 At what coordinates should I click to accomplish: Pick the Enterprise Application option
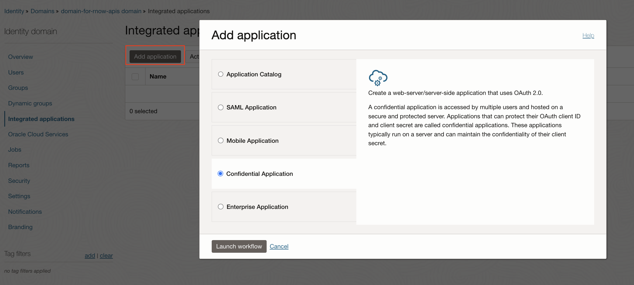click(x=221, y=206)
